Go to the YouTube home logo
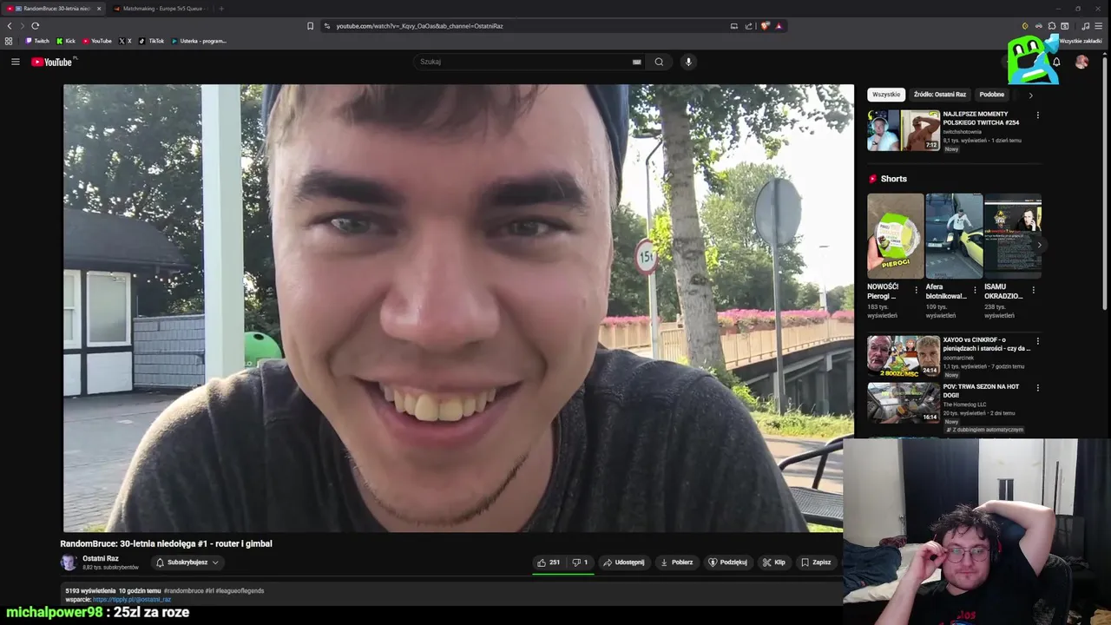This screenshot has height=625, width=1111. [52, 62]
